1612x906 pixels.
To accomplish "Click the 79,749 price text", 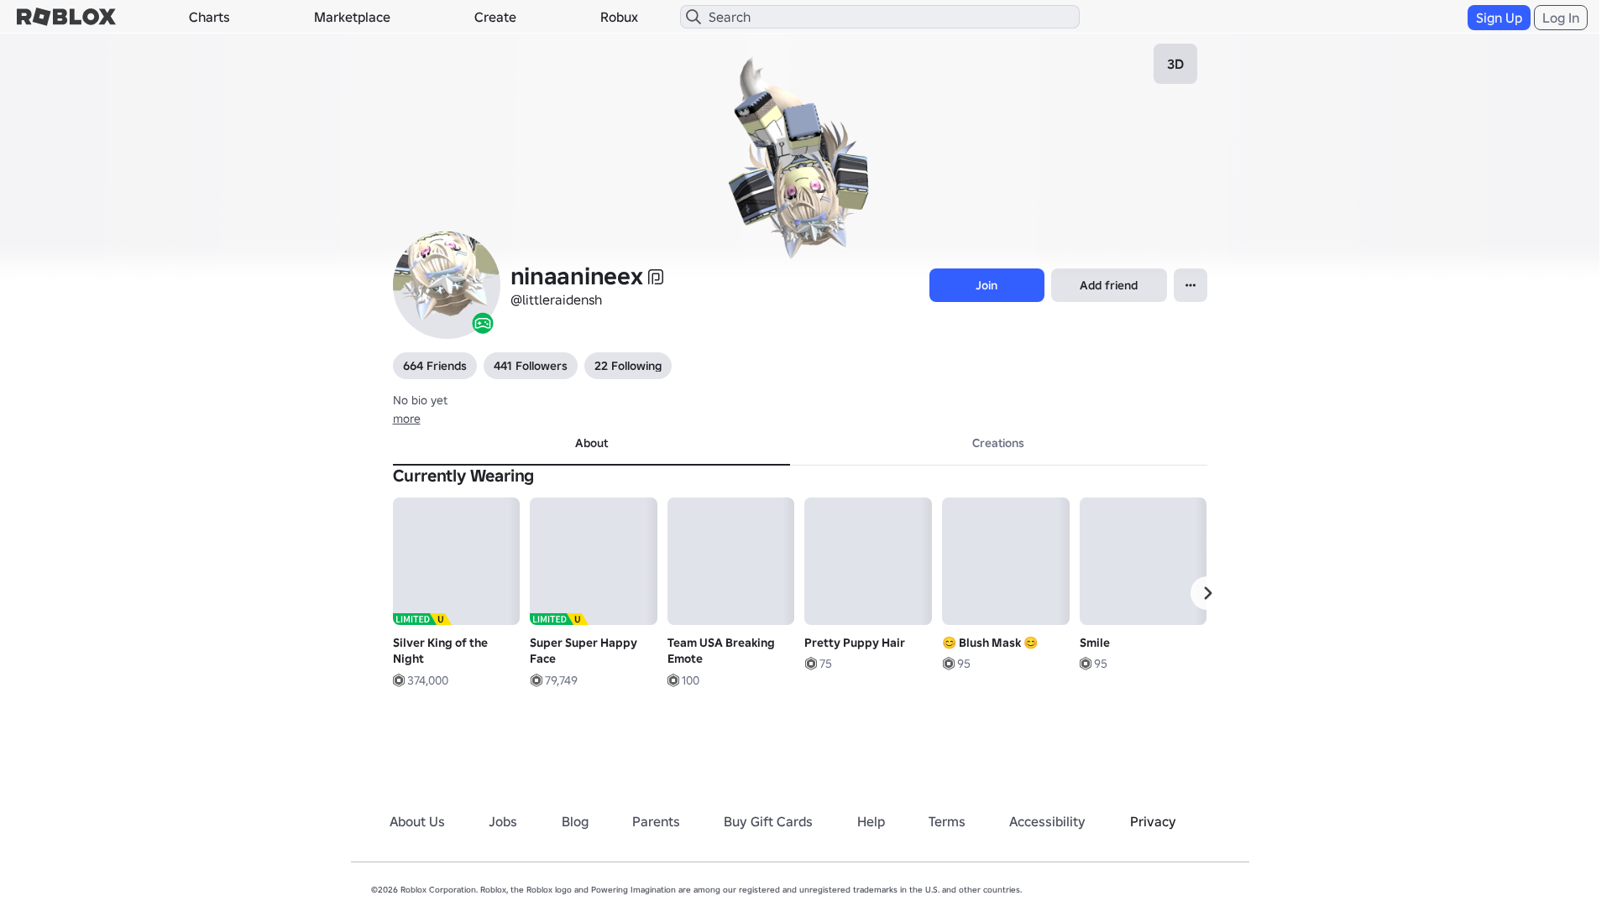I will tap(562, 680).
